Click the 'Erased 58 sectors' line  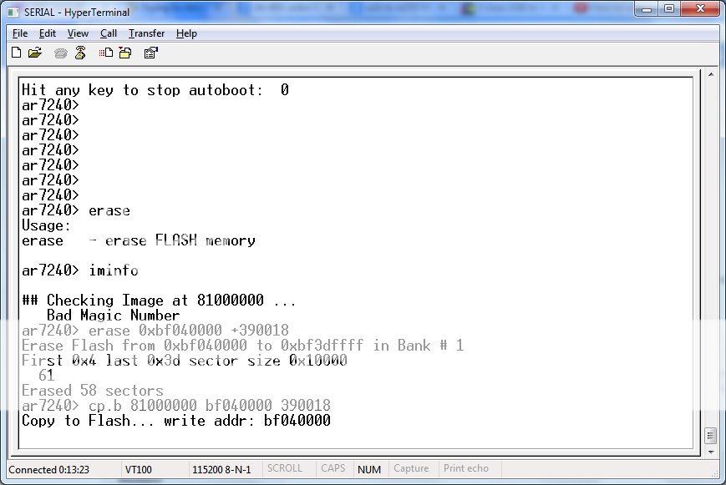[x=93, y=391]
